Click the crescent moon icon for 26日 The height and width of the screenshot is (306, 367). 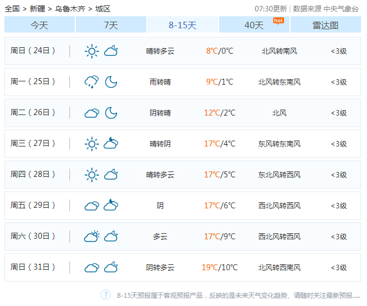pyautogui.click(x=111, y=113)
